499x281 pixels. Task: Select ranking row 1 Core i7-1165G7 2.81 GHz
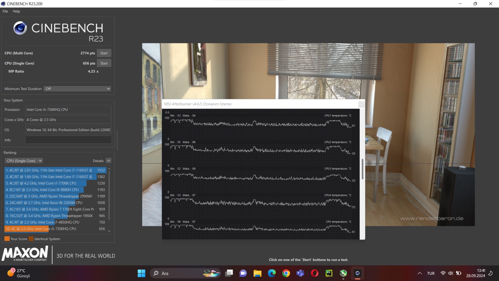(56, 170)
